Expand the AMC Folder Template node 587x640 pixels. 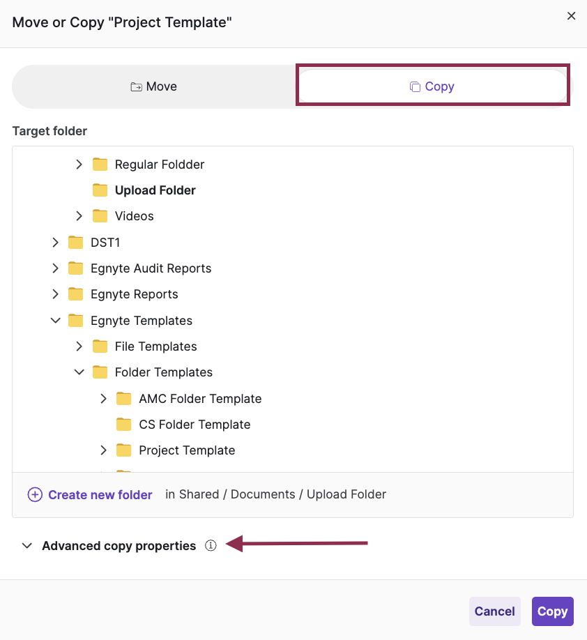pos(103,398)
